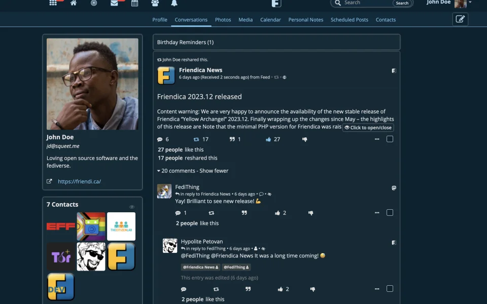Open Hypolite Petovan profile name
This screenshot has height=304, width=487.
point(202,241)
